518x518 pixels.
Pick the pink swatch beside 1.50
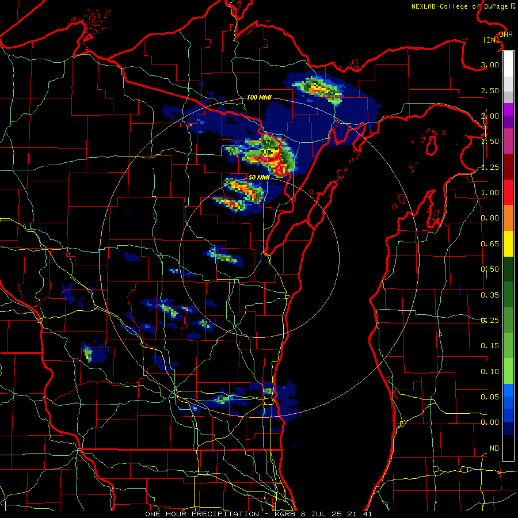(508, 141)
